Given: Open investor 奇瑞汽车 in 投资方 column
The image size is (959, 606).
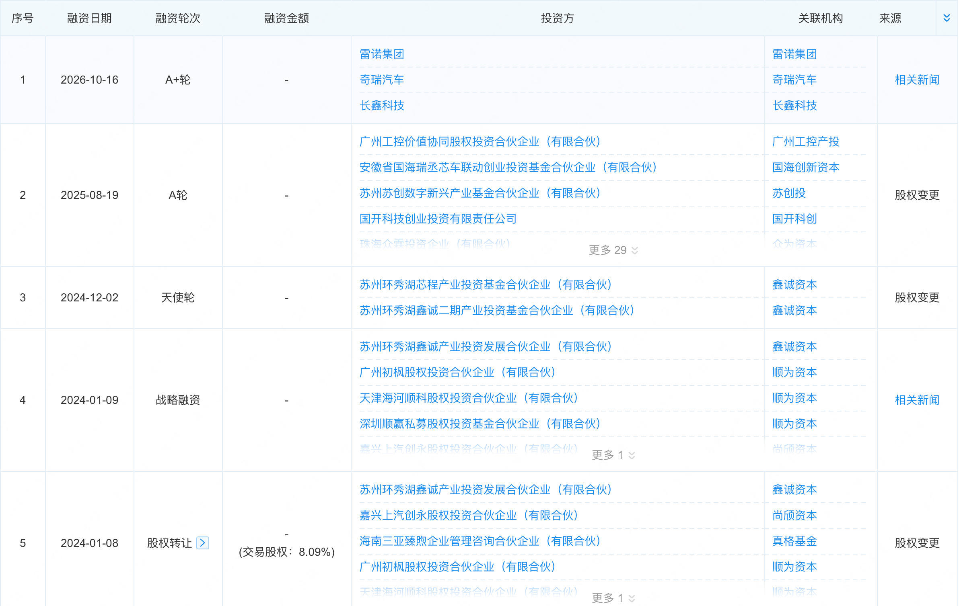Looking at the screenshot, I should coord(382,80).
